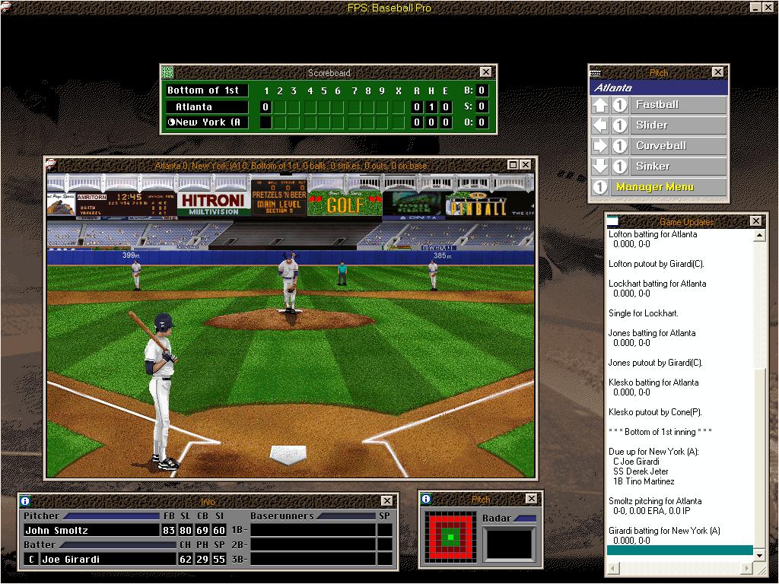Click the FPS: Baseball Pro application icon

pos(5,7)
